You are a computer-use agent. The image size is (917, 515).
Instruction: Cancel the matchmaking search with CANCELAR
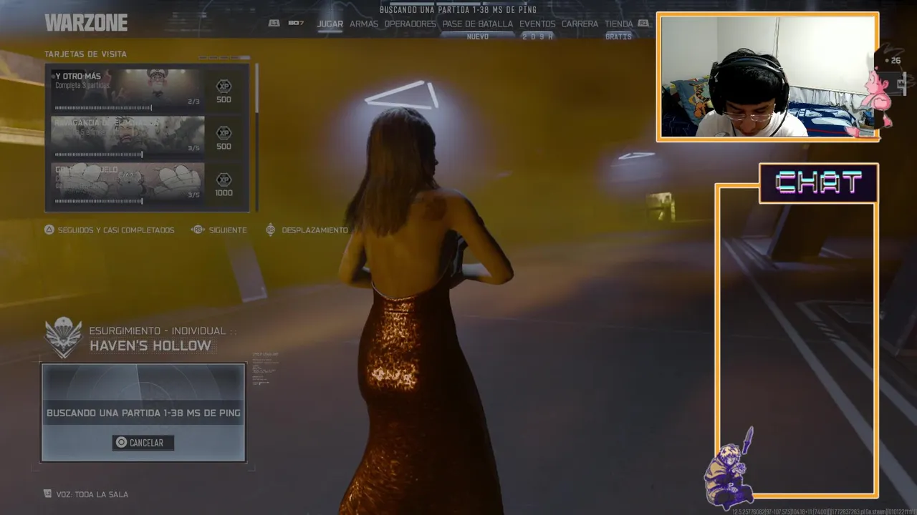click(143, 443)
